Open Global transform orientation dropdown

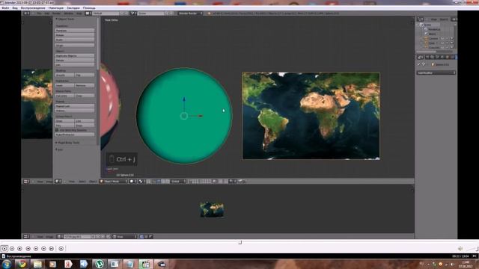coord(177,181)
